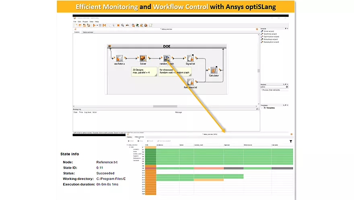Viewport: 354px width, 200px height.
Task: Open the filter funnel icon in status overview
Action: point(291,141)
